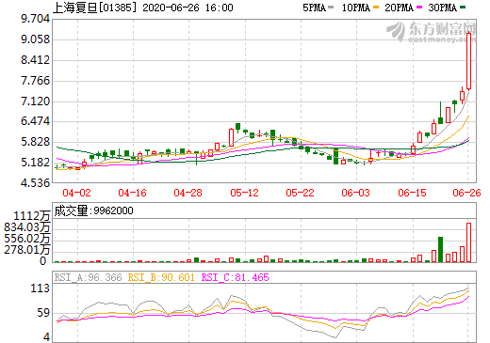Viewport: 490px width, 343px height.
Task: Click the RSI_B:90.601 indicator label
Action: click(161, 277)
